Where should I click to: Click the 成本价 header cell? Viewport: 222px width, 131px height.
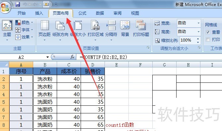69,71
